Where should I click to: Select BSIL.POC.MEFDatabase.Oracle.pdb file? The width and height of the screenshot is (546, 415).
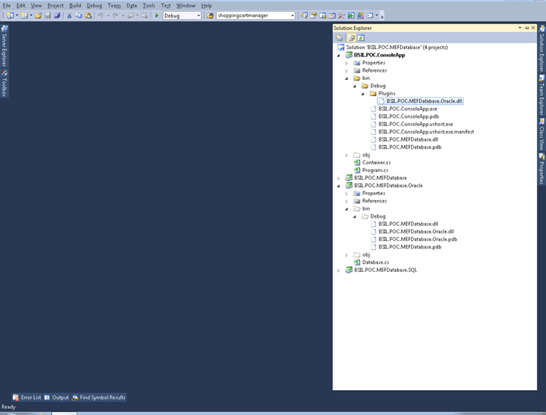pyautogui.click(x=418, y=239)
